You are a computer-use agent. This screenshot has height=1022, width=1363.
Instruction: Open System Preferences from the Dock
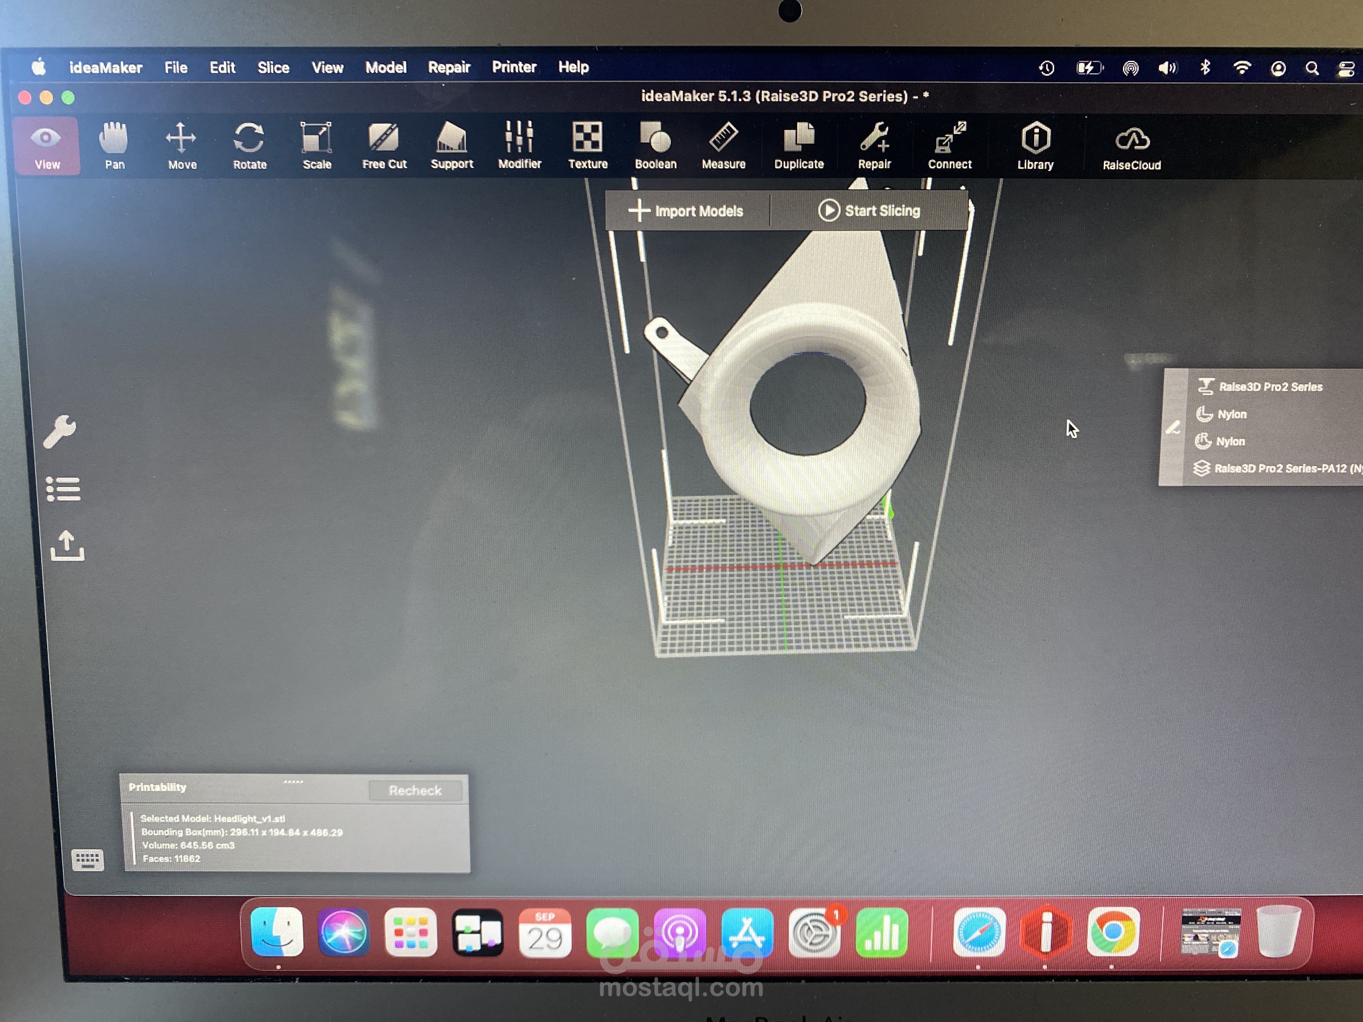point(814,933)
